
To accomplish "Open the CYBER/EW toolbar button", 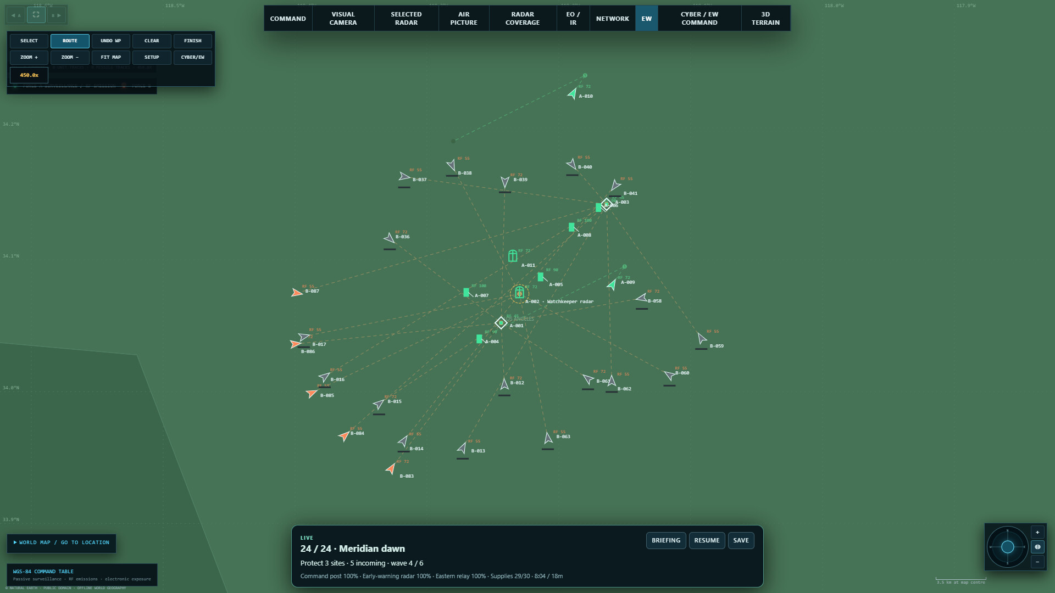I will click(x=193, y=58).
